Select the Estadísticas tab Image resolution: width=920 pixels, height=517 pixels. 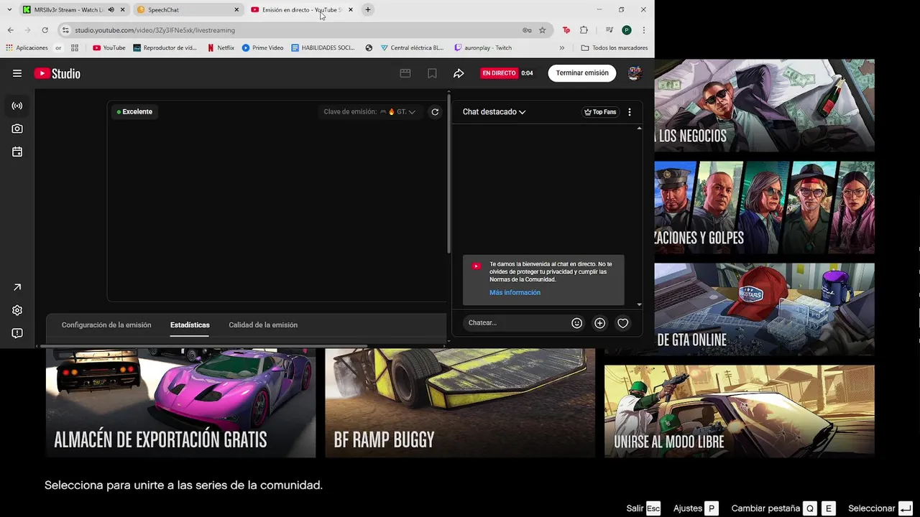point(190,325)
